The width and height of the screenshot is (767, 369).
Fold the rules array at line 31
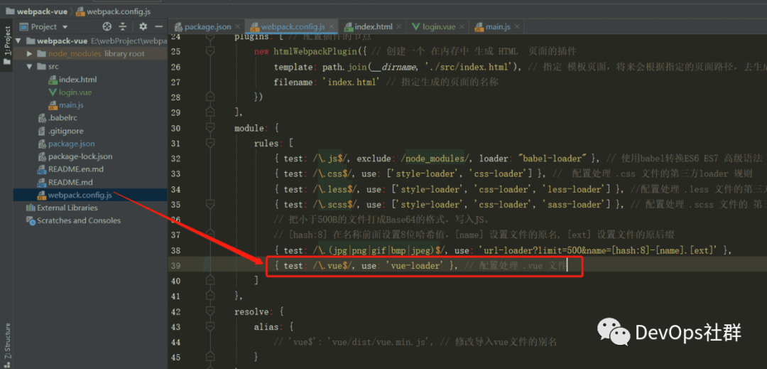coord(210,144)
